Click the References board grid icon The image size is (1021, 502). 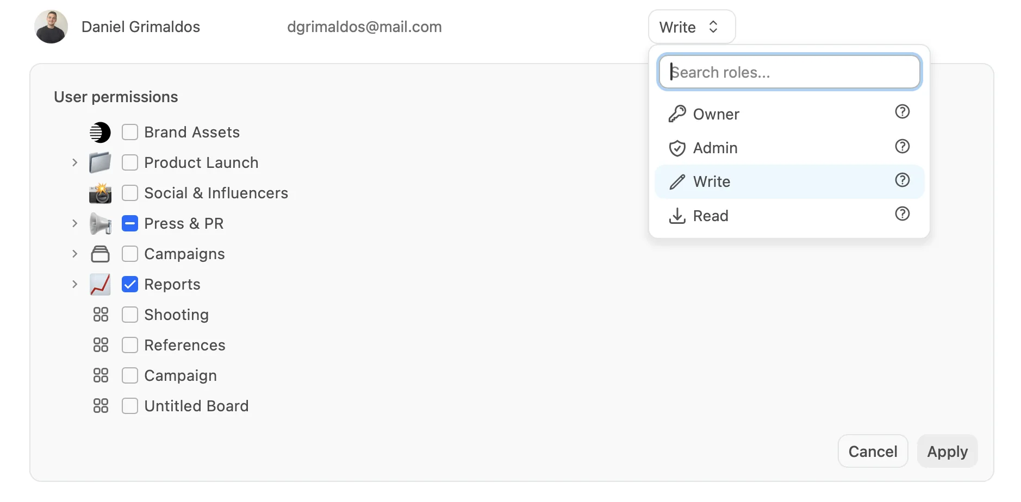click(101, 345)
